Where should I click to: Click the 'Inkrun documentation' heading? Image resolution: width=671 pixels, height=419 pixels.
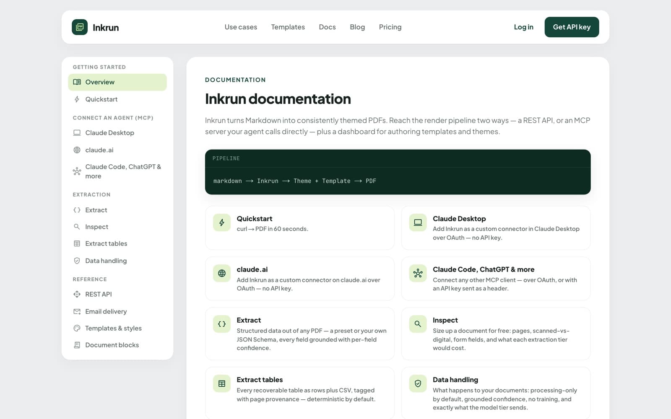click(278, 99)
